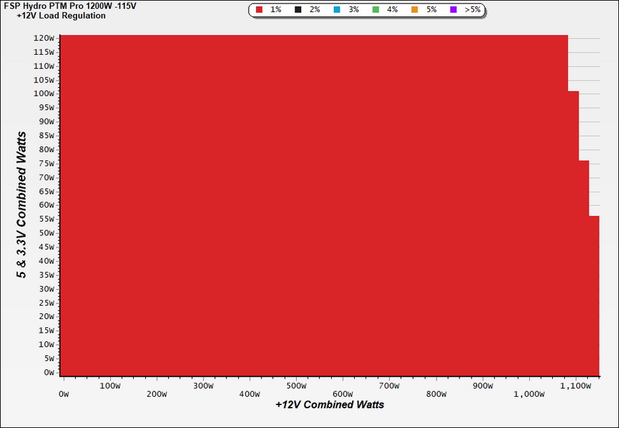The height and width of the screenshot is (428, 619).
Task: Click the 25W y-axis label
Action: pyautogui.click(x=46, y=303)
